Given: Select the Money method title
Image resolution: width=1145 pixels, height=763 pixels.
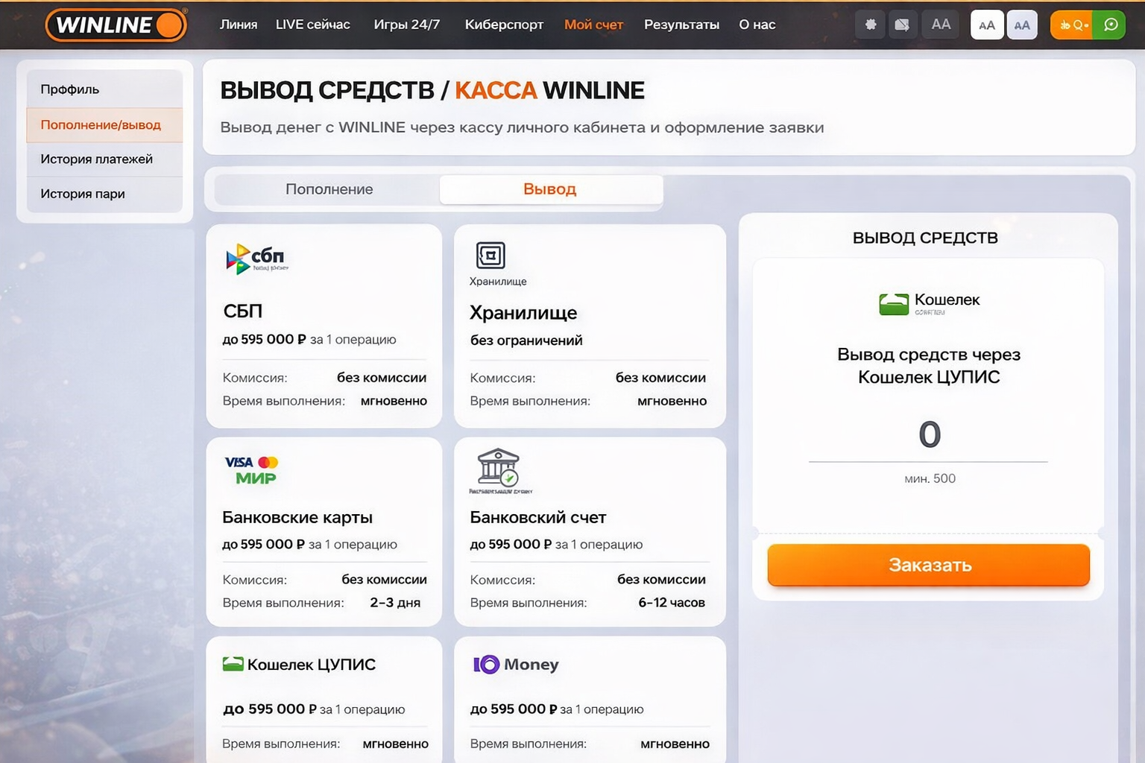Looking at the screenshot, I should pos(532,664).
